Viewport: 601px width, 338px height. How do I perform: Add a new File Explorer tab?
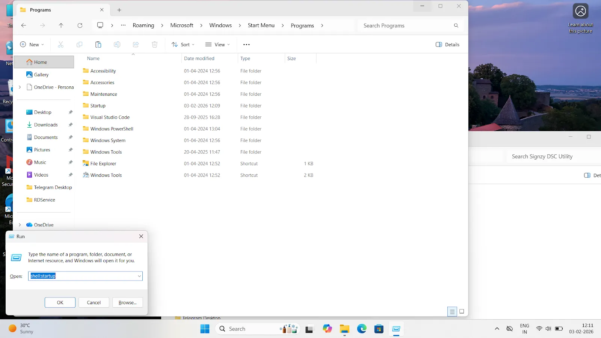tap(119, 10)
